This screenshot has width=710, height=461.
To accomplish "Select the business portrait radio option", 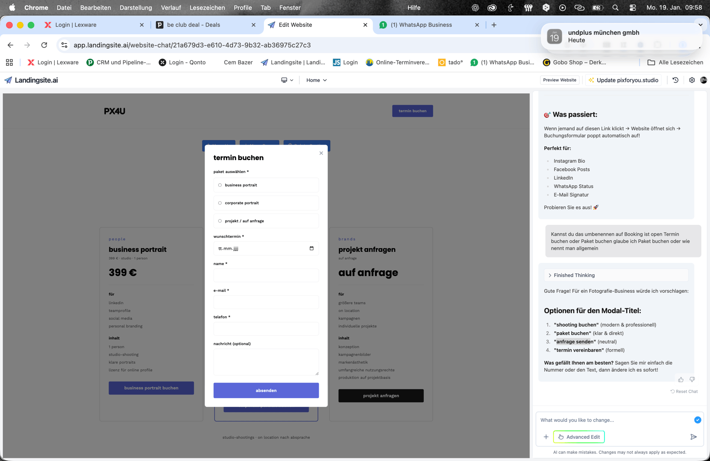I will coord(220,185).
